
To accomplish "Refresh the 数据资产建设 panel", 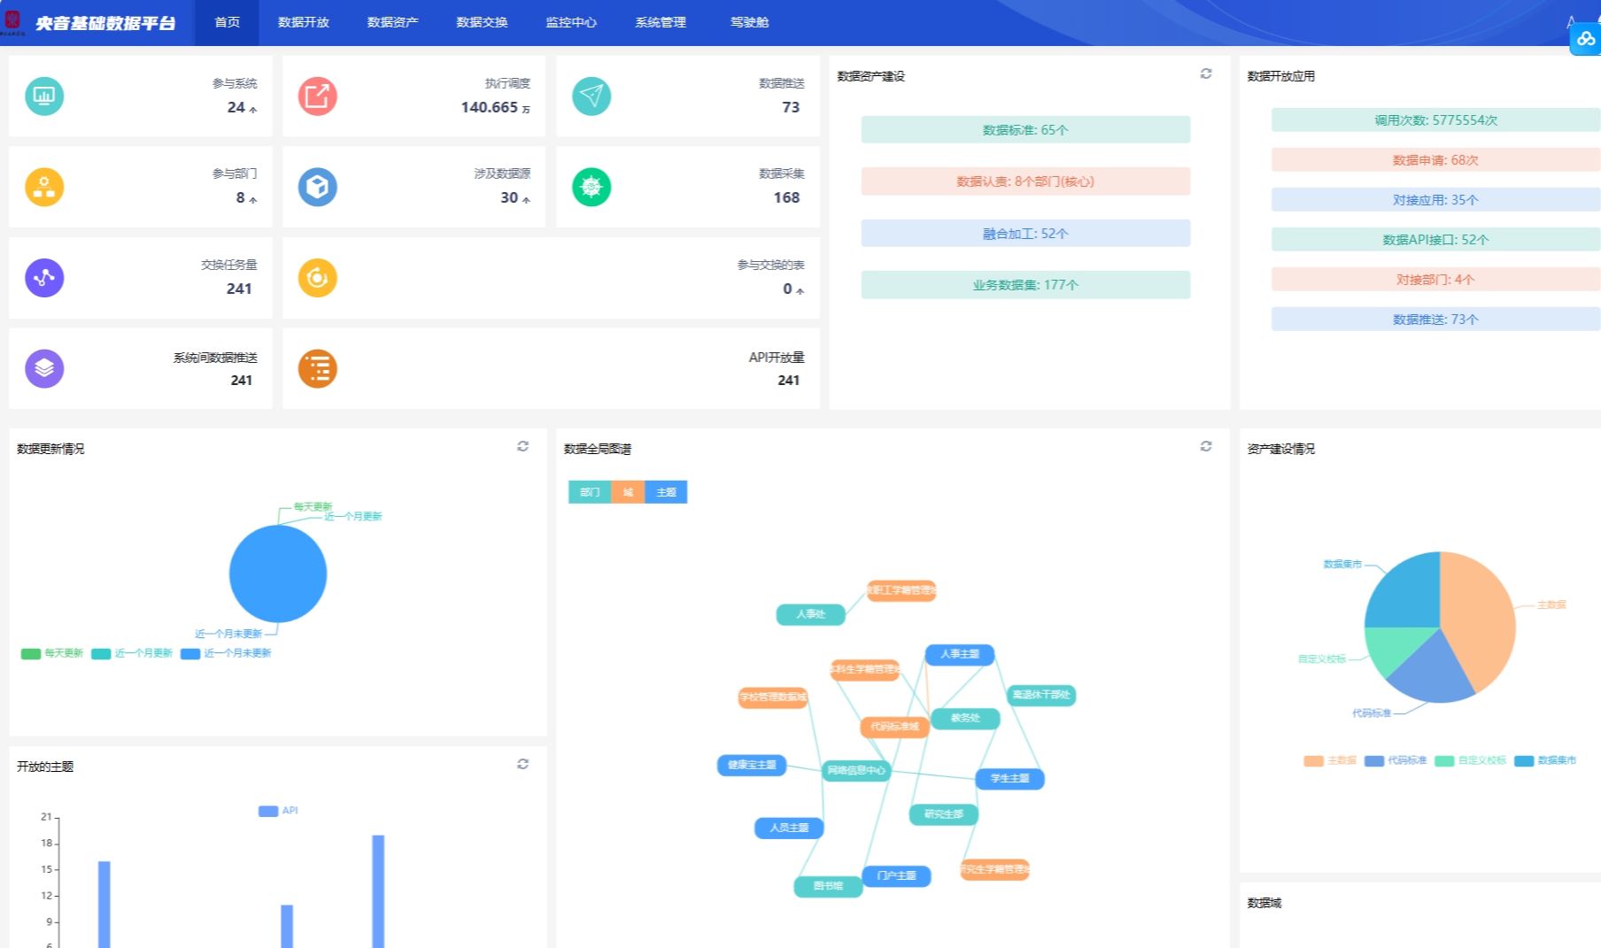I will pos(1205,74).
